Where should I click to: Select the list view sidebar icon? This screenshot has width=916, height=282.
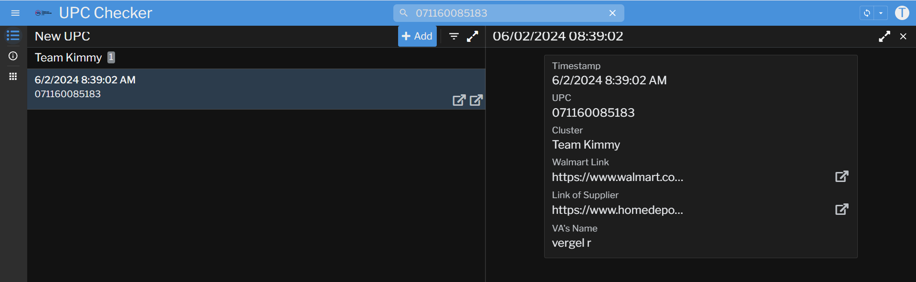pyautogui.click(x=13, y=36)
